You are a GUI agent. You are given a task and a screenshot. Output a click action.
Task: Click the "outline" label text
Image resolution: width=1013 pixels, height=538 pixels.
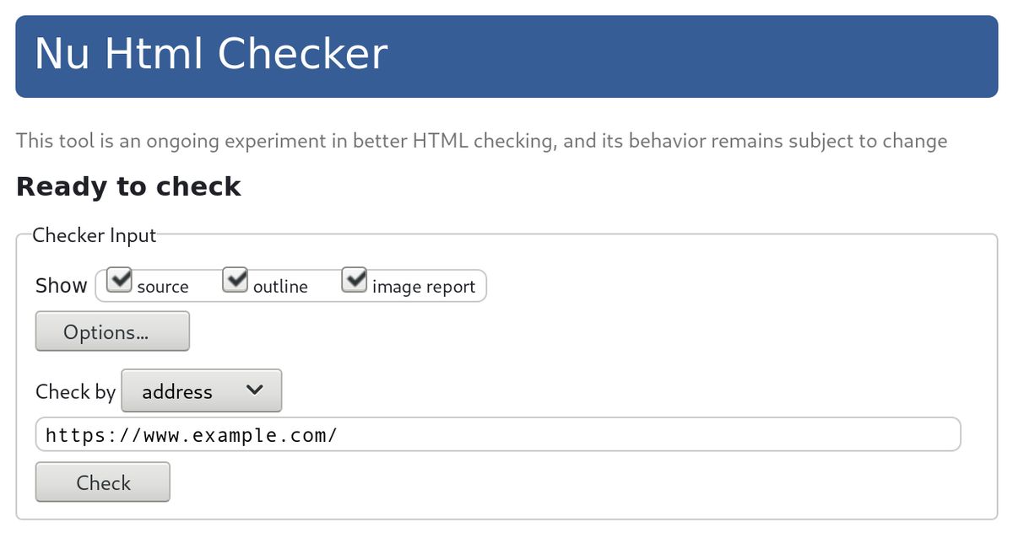[x=280, y=287]
